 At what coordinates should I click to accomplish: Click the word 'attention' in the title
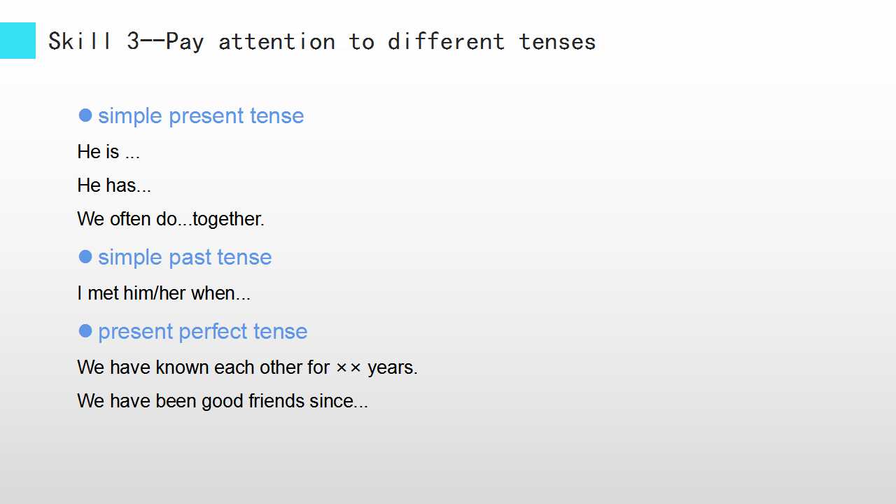click(x=277, y=41)
